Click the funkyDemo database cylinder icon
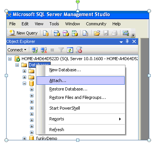 point(32,138)
